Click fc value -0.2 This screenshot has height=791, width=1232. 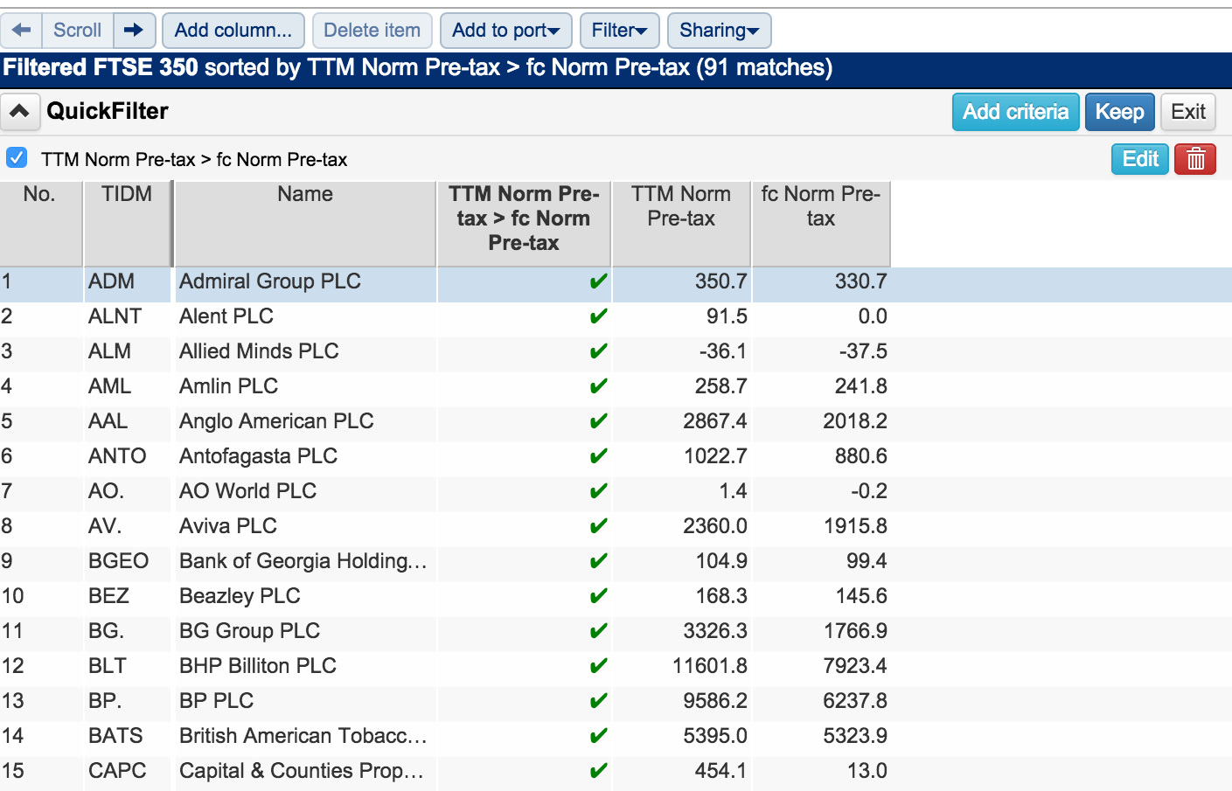(869, 491)
